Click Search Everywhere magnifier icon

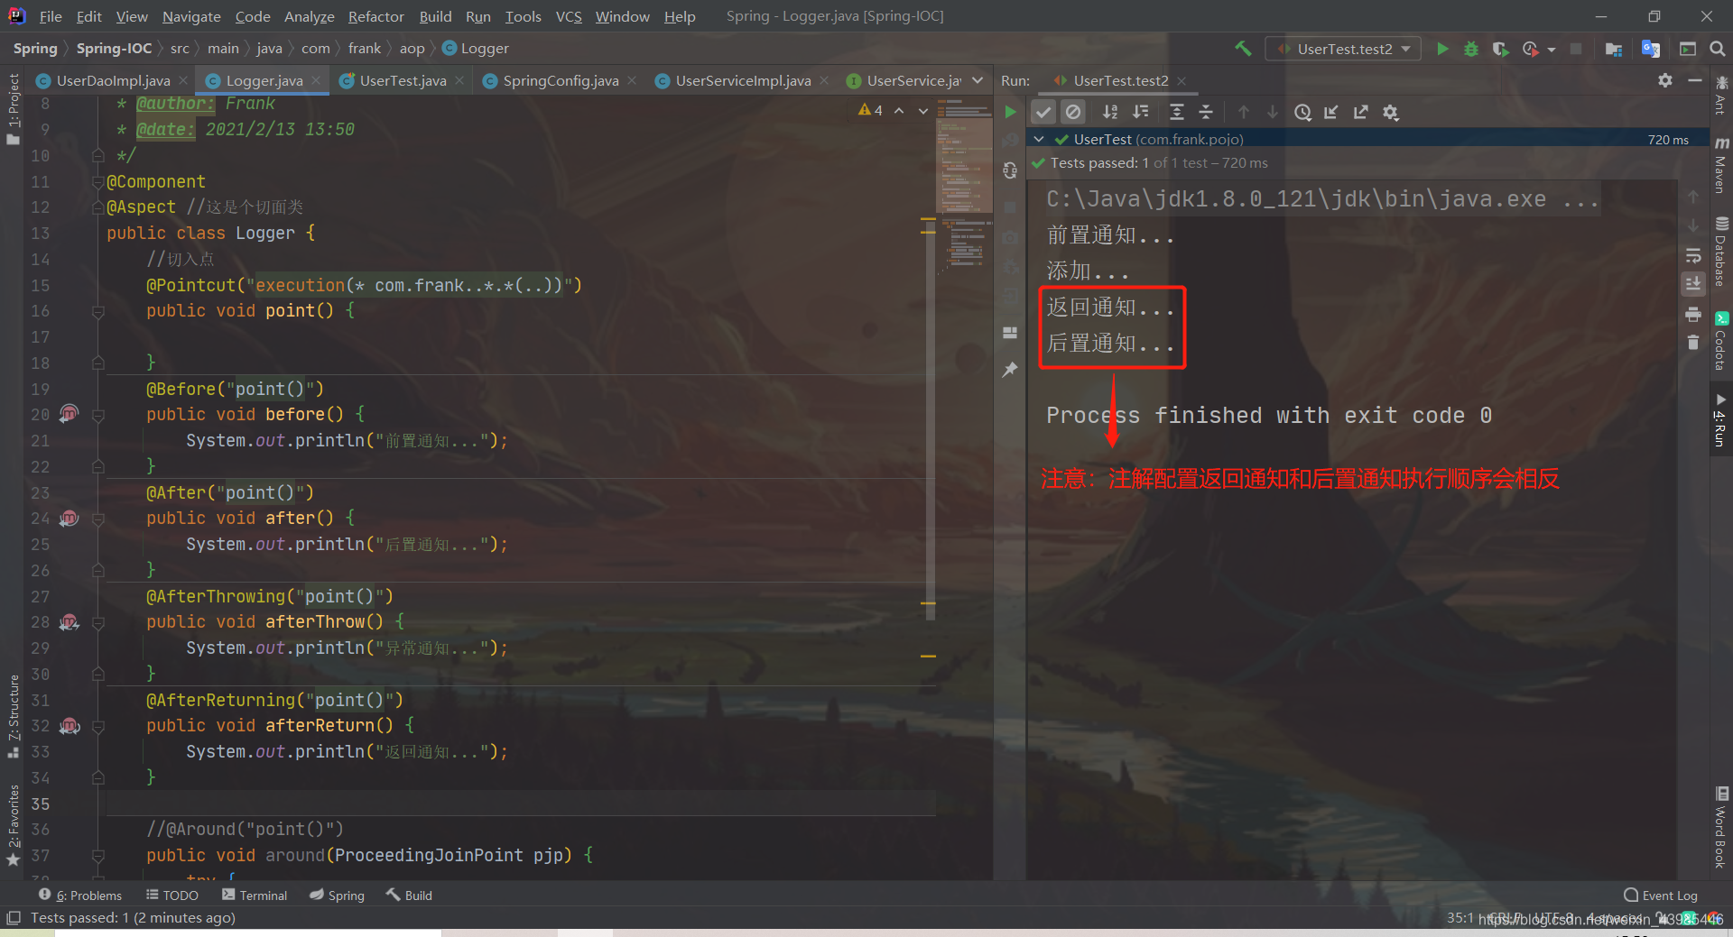coord(1717,49)
